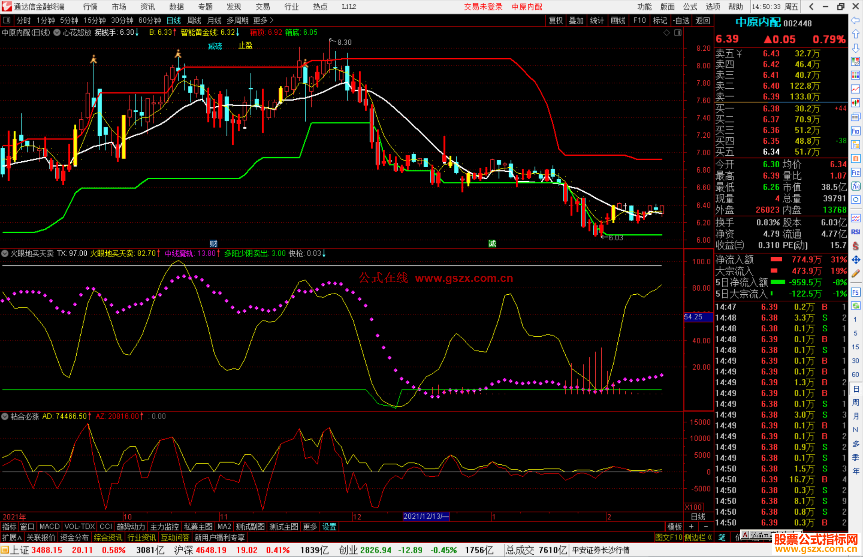Select the 笔 tick view tab
Viewport: 863px width, 557px height.
point(722,537)
